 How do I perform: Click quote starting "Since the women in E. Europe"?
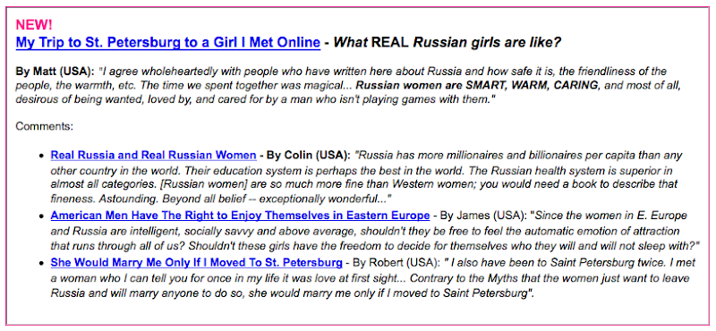click(374, 231)
